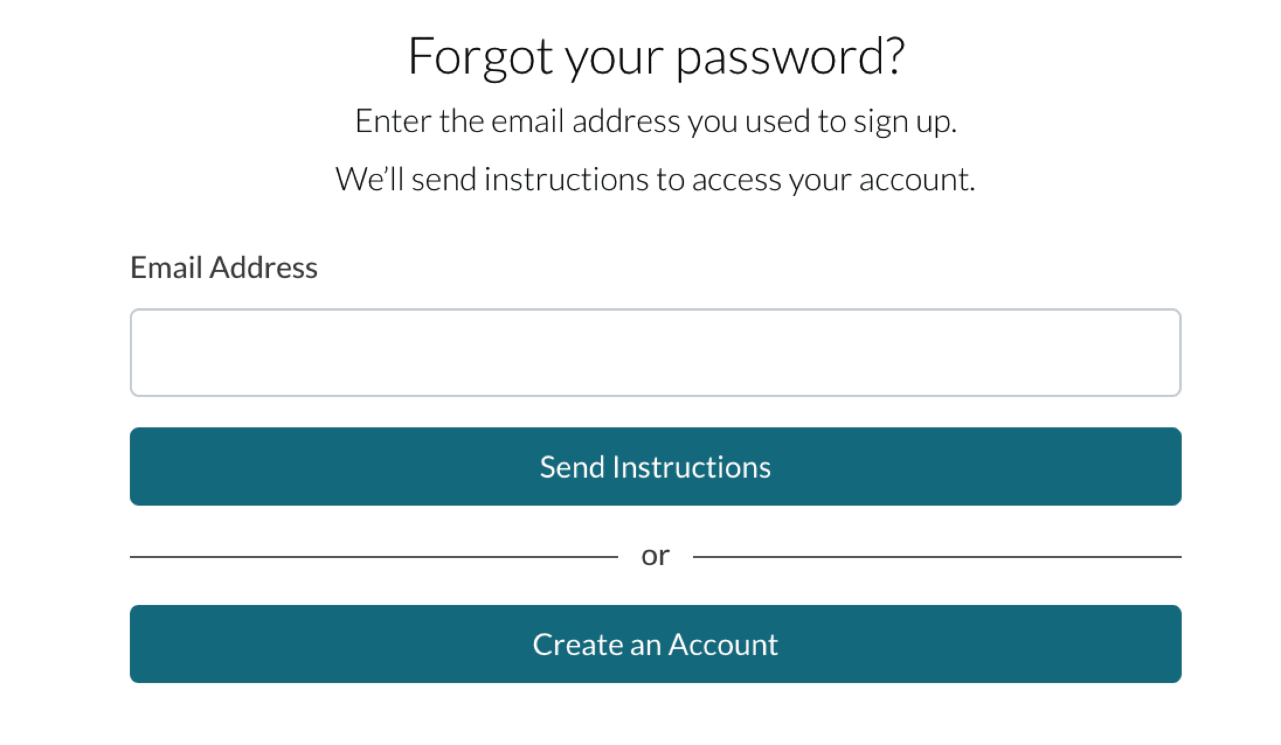
Task: Select the "Create an Account" button label text
Action: point(655,645)
